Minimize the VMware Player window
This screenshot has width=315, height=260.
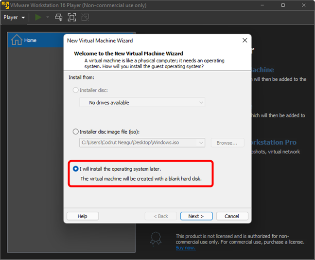[262, 5]
